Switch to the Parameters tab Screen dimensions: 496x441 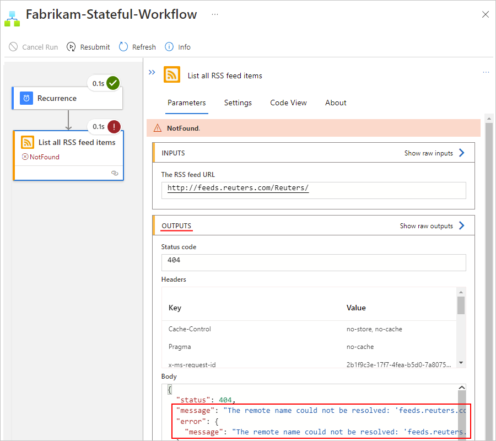(x=187, y=103)
